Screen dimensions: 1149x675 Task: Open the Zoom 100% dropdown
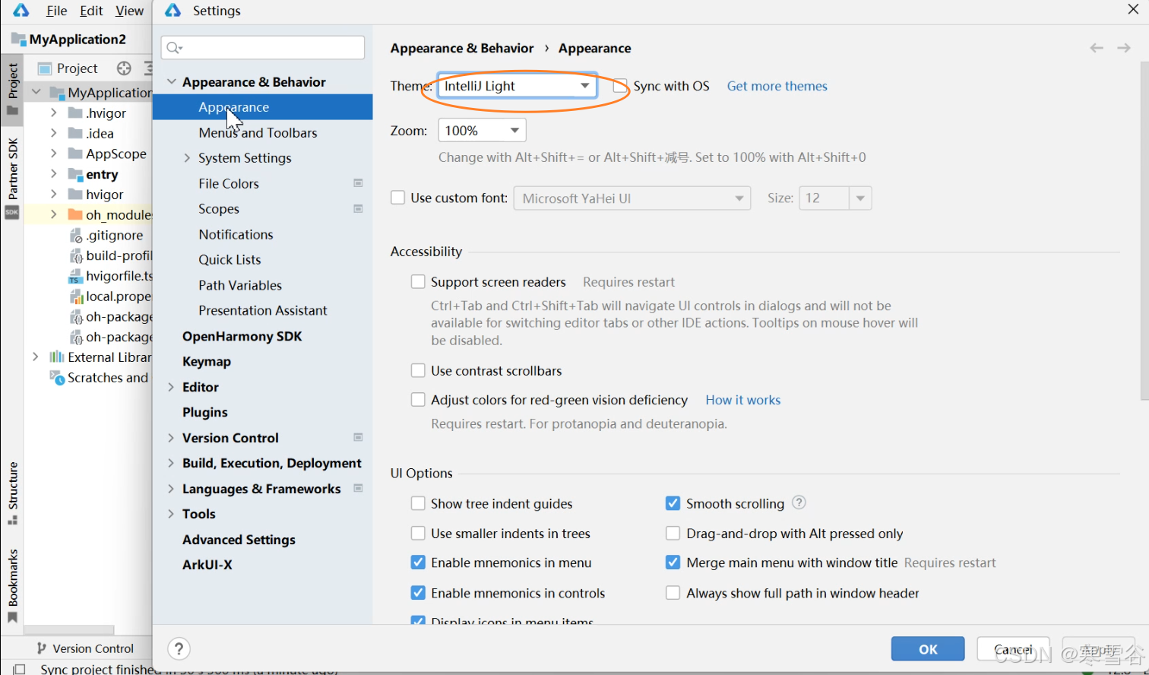click(x=482, y=130)
